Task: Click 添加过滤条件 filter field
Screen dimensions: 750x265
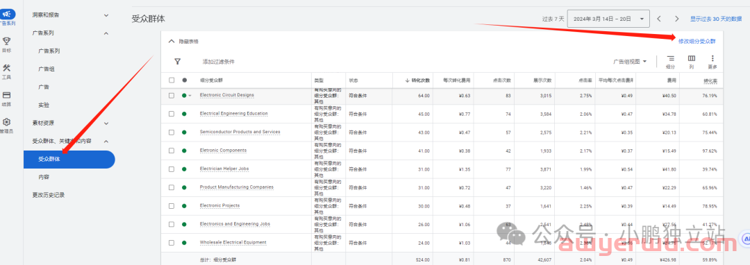Action: (219, 62)
